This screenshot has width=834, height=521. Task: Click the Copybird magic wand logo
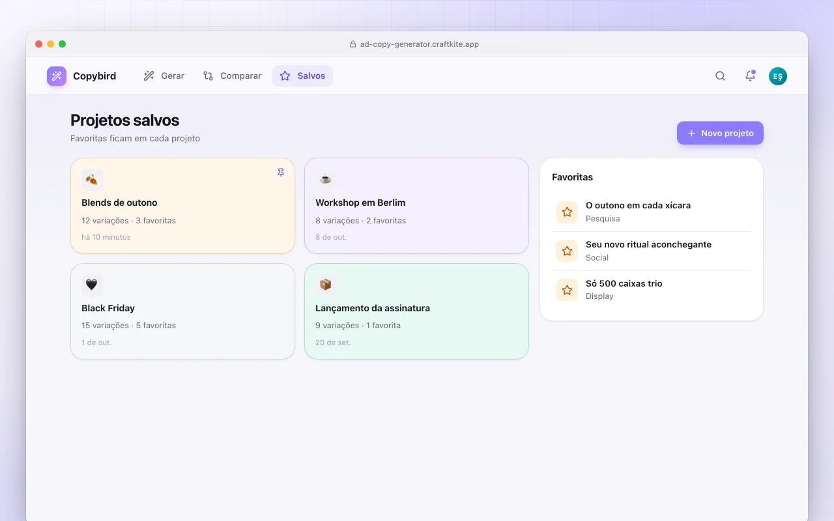57,76
